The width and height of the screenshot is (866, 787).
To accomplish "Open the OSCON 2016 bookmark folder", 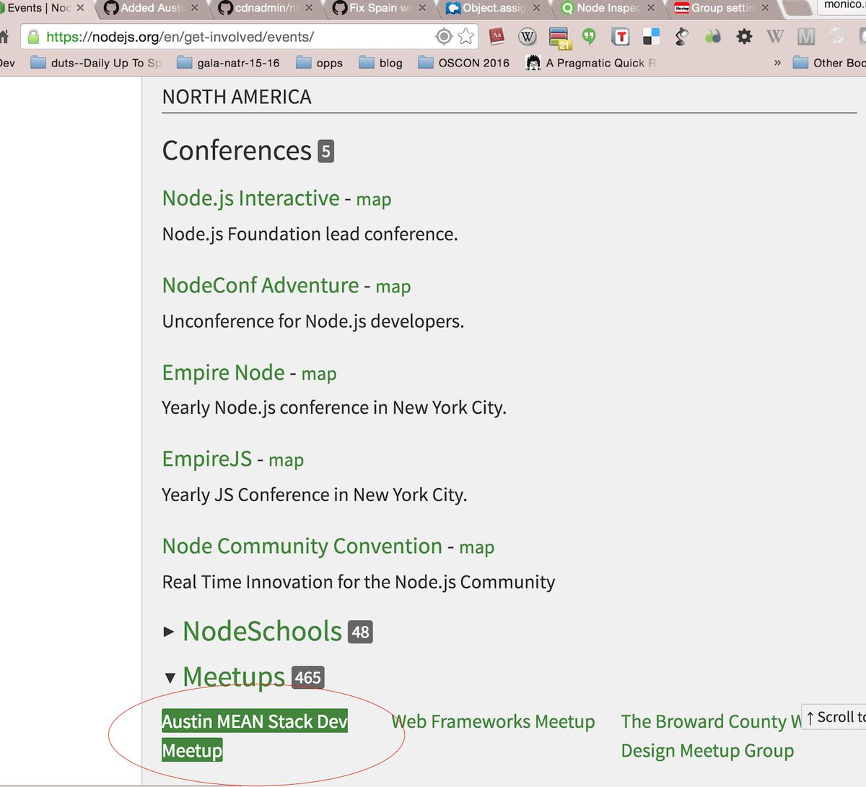I will pyautogui.click(x=463, y=63).
